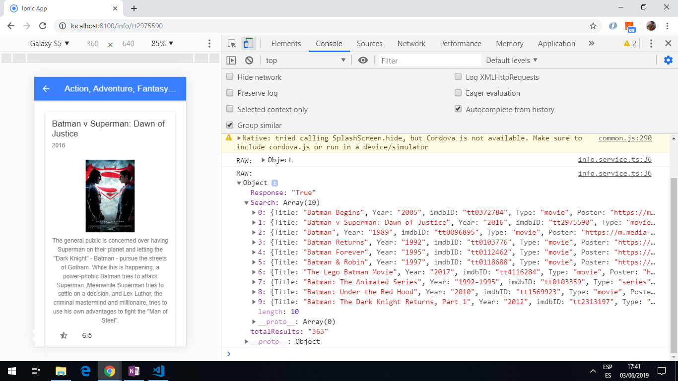Clear the console
The width and height of the screenshot is (678, 381).
(249, 61)
